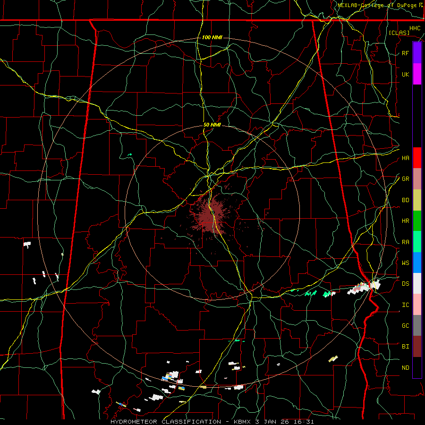Click the WS legend label
The width and height of the screenshot is (425, 425).
(405, 263)
